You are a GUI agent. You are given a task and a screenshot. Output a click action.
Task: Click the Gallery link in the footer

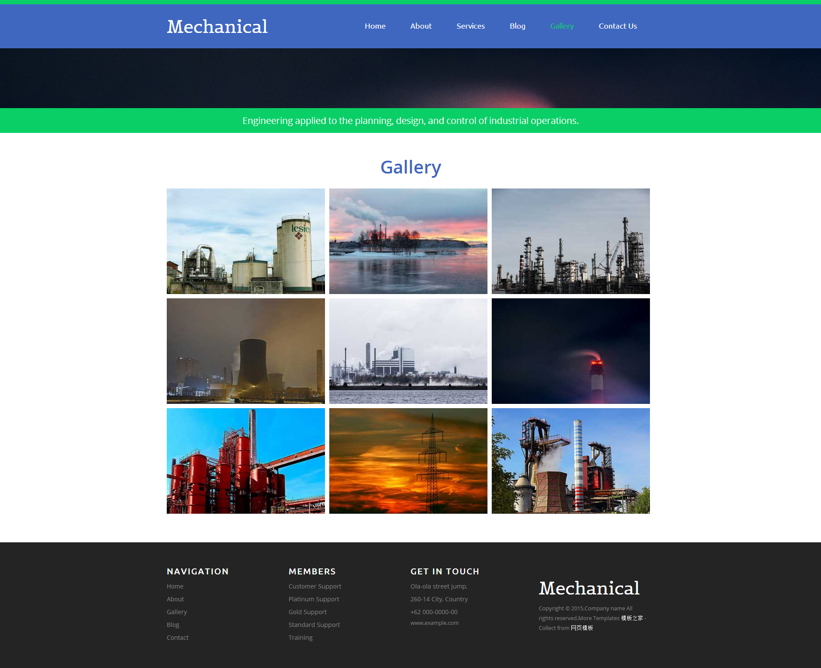pyautogui.click(x=177, y=612)
